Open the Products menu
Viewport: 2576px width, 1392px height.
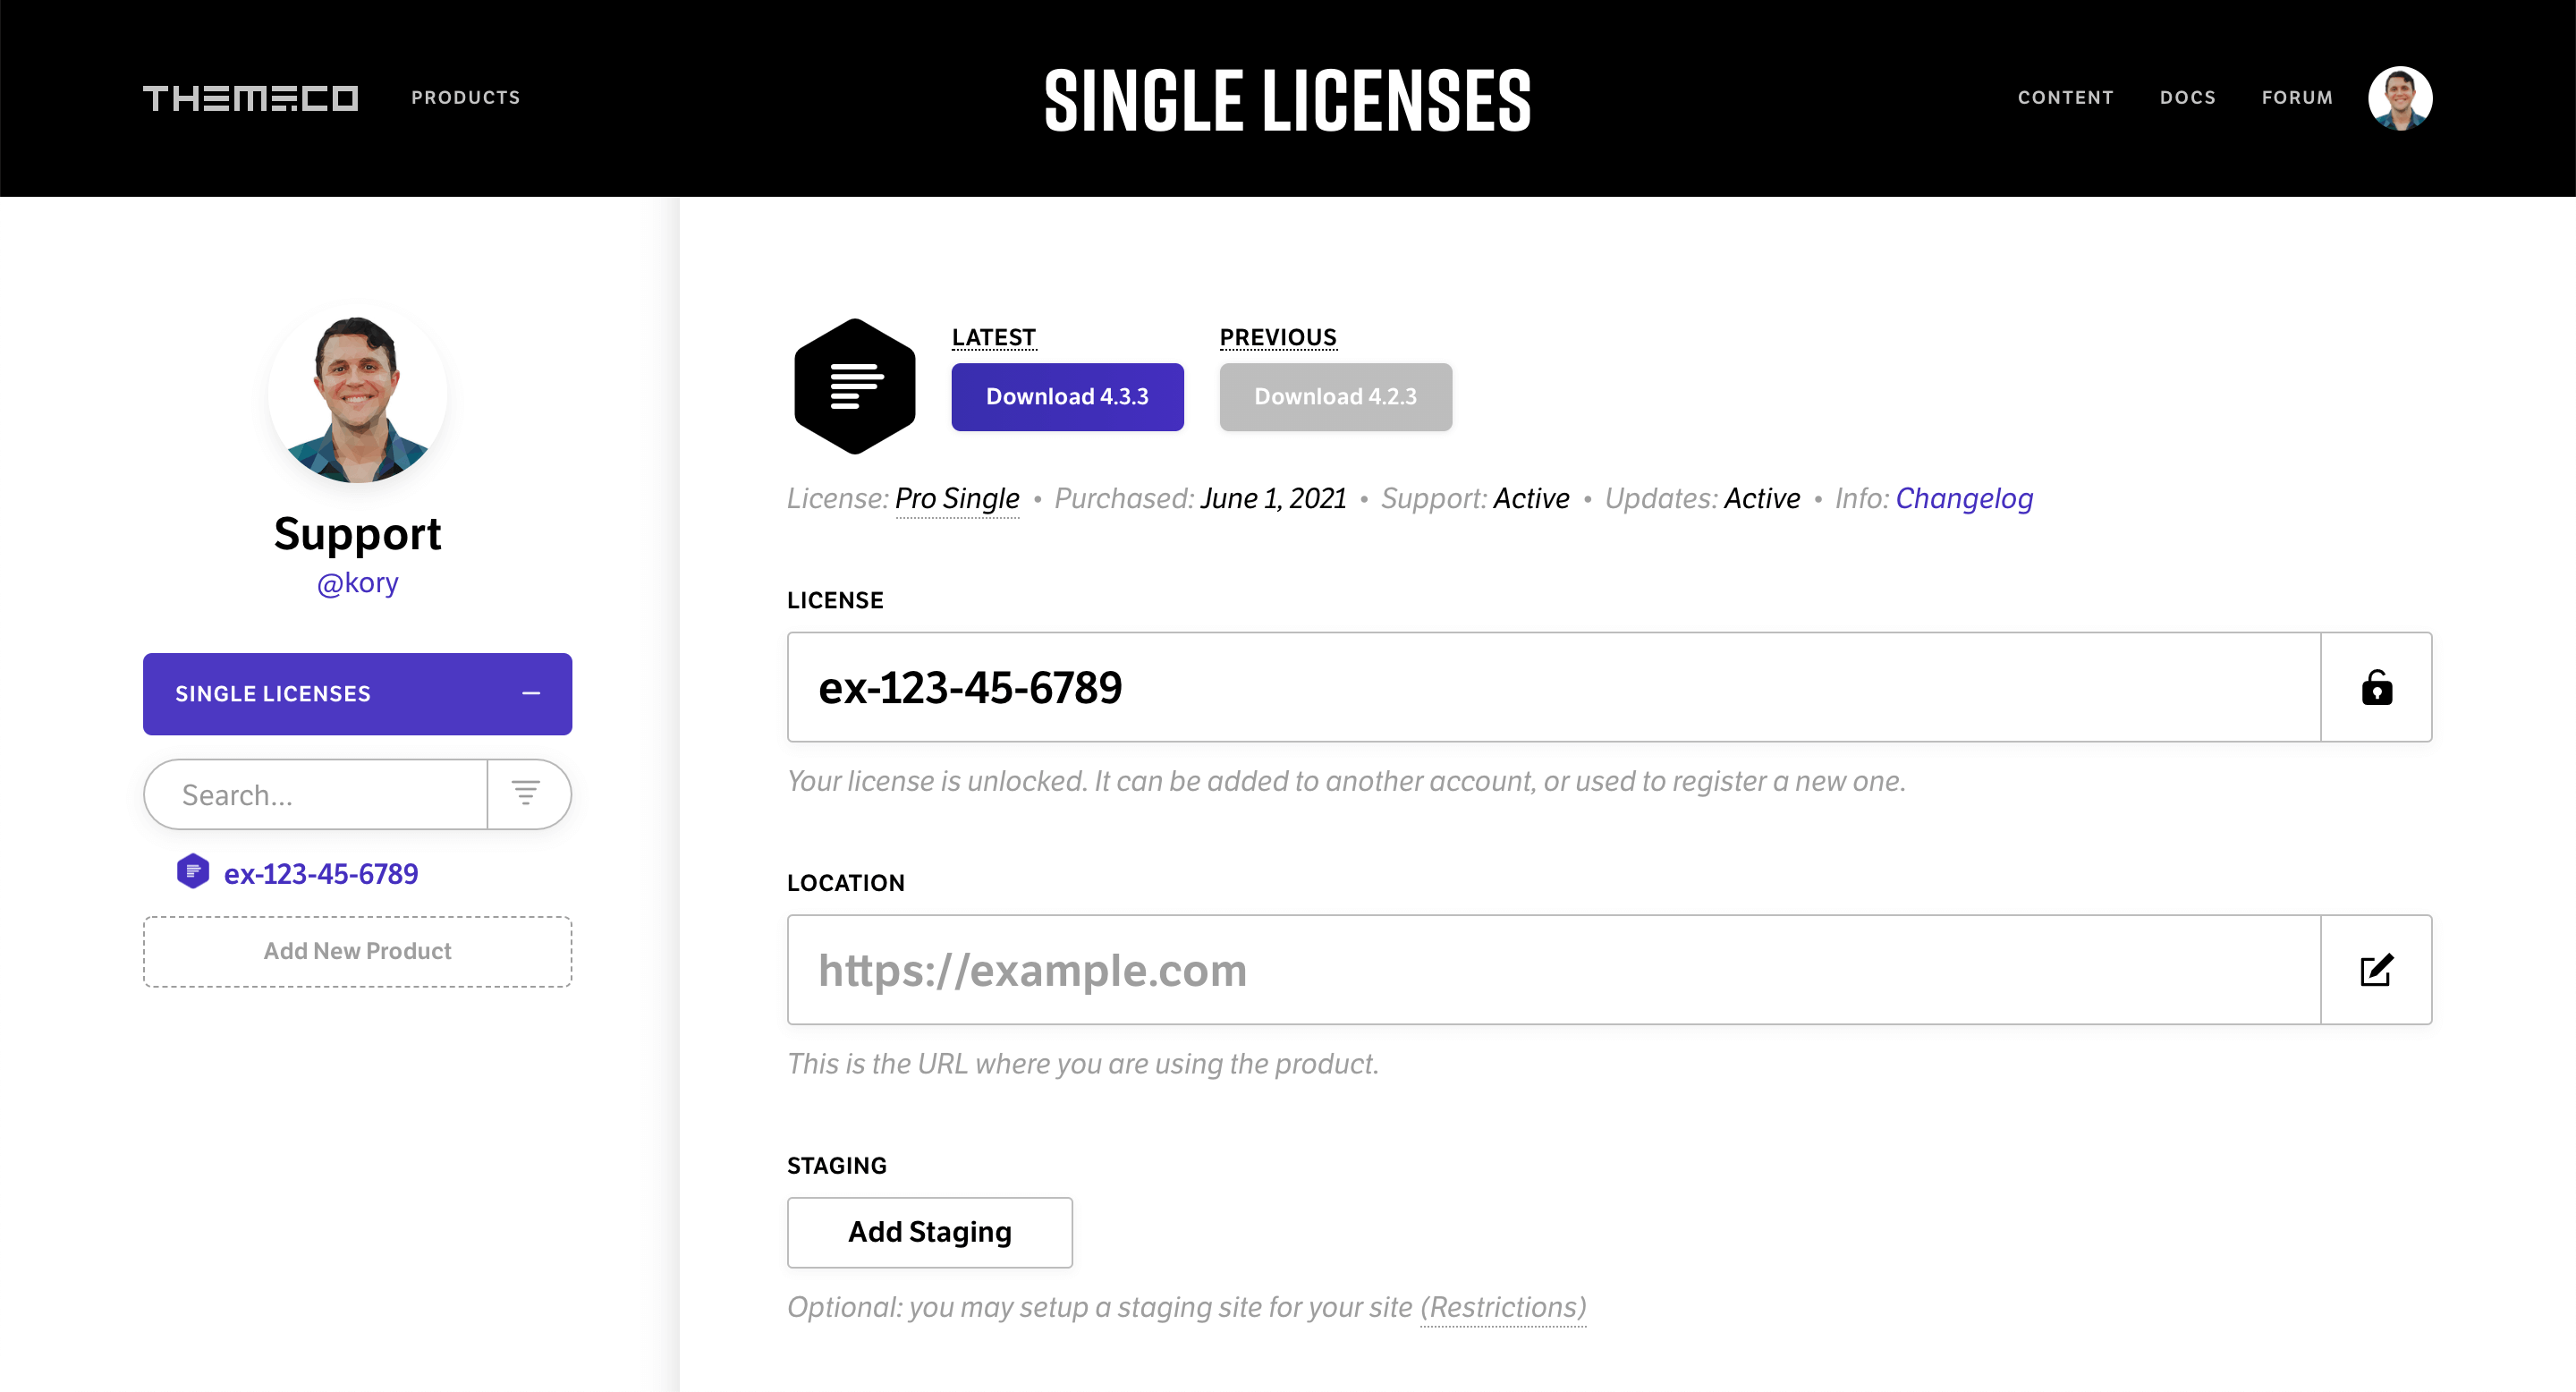coord(465,98)
